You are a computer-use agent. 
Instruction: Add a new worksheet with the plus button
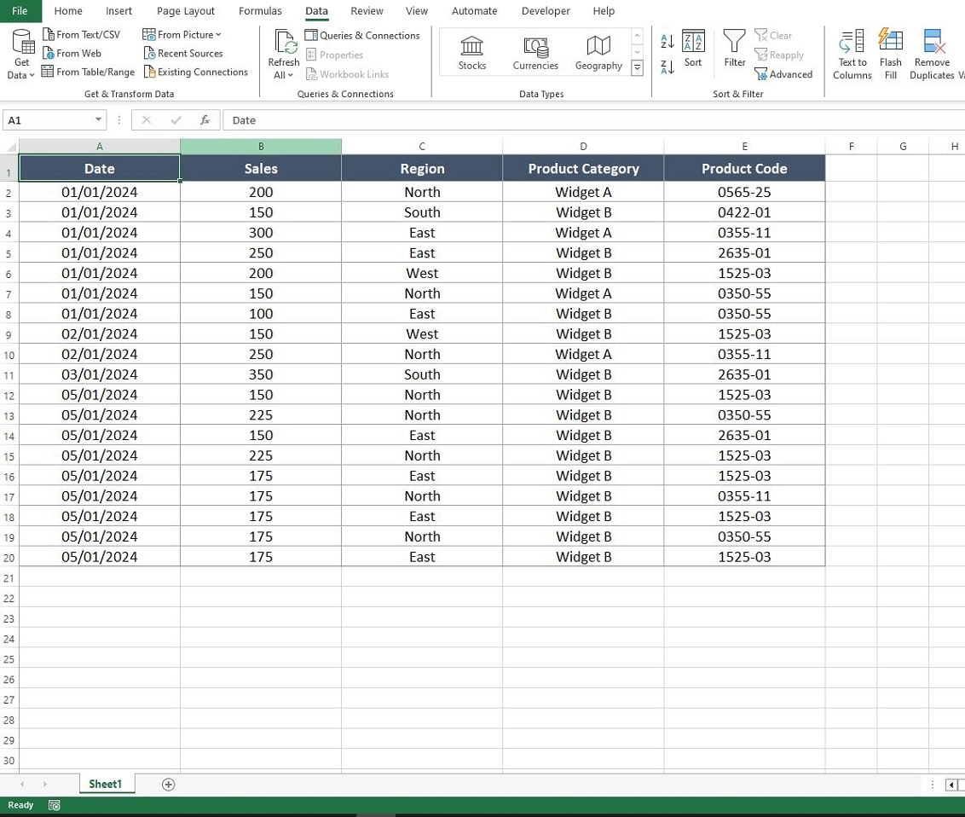[168, 784]
